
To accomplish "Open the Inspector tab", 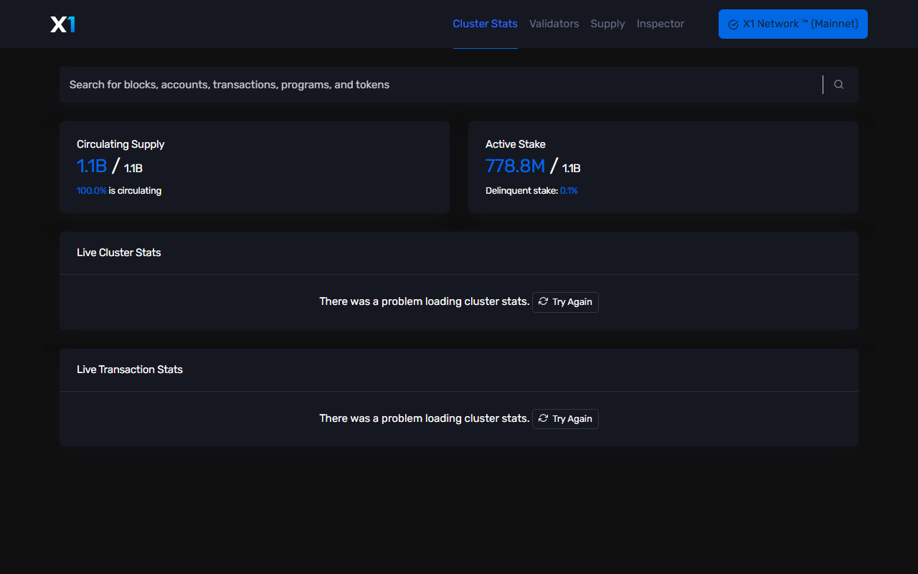I will (x=661, y=24).
